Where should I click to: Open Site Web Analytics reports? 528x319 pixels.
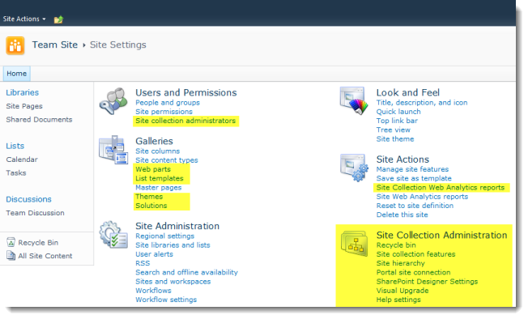coord(422,197)
